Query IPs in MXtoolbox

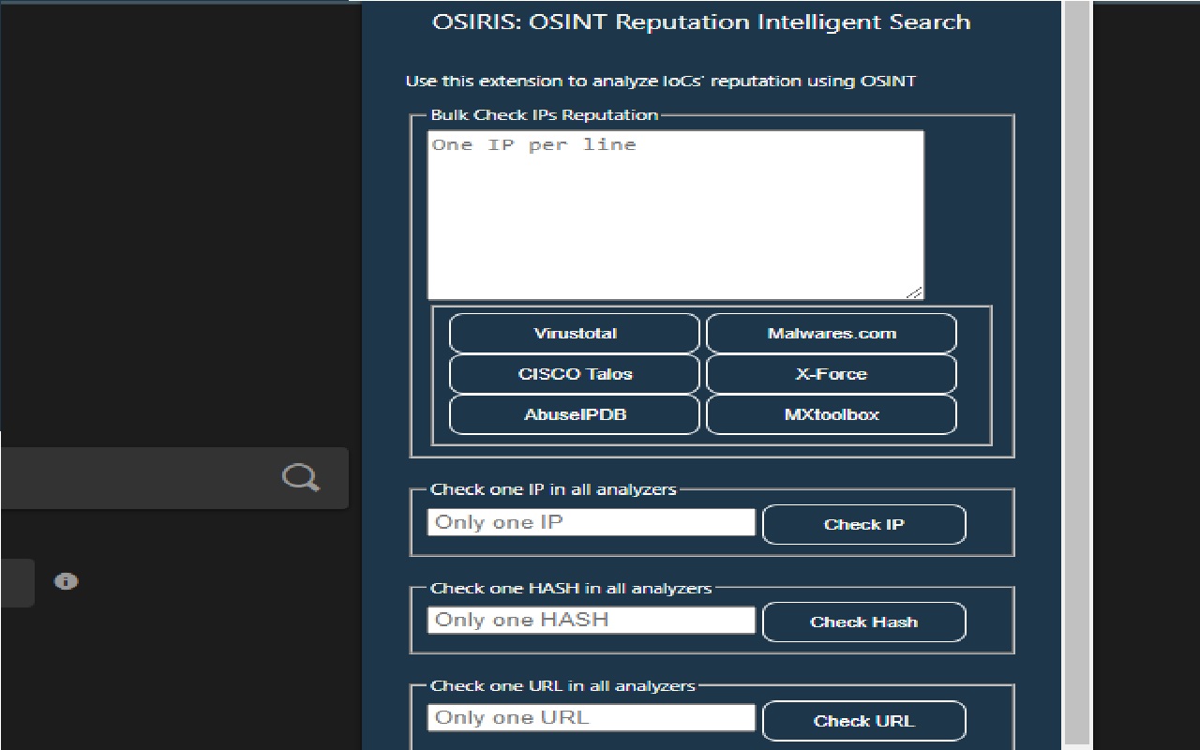(832, 414)
